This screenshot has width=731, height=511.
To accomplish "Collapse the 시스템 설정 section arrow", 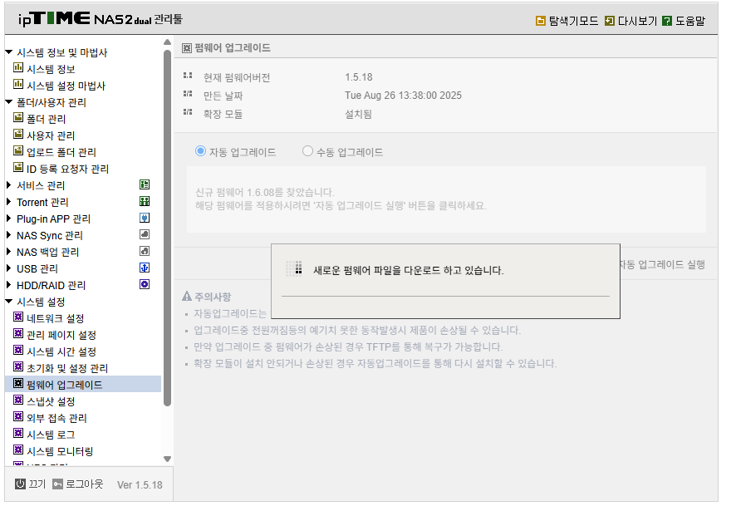I will pos(9,302).
